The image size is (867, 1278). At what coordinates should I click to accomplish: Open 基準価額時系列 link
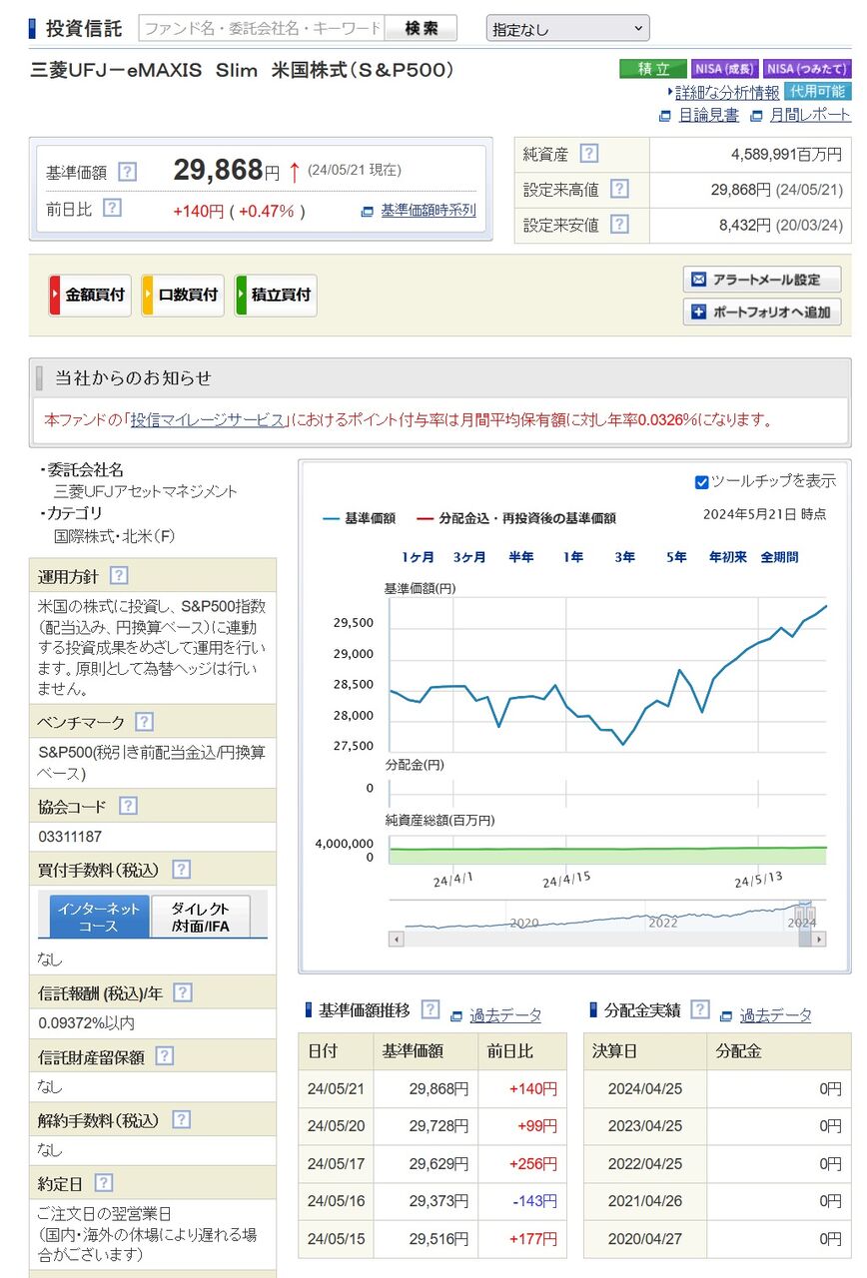coord(428,211)
